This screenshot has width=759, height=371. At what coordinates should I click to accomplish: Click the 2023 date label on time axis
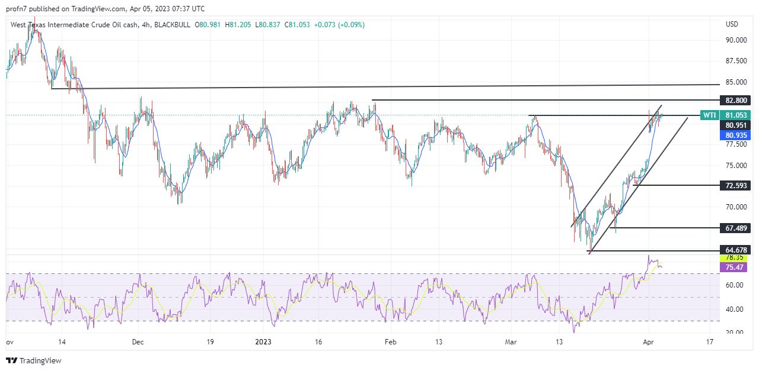pyautogui.click(x=263, y=342)
